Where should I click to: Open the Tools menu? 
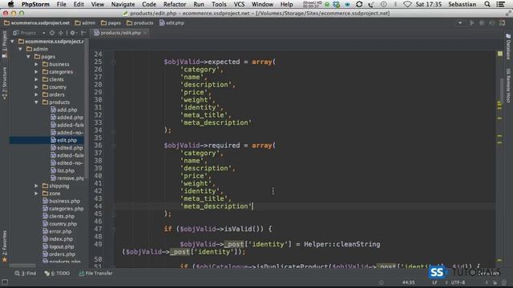click(x=219, y=4)
